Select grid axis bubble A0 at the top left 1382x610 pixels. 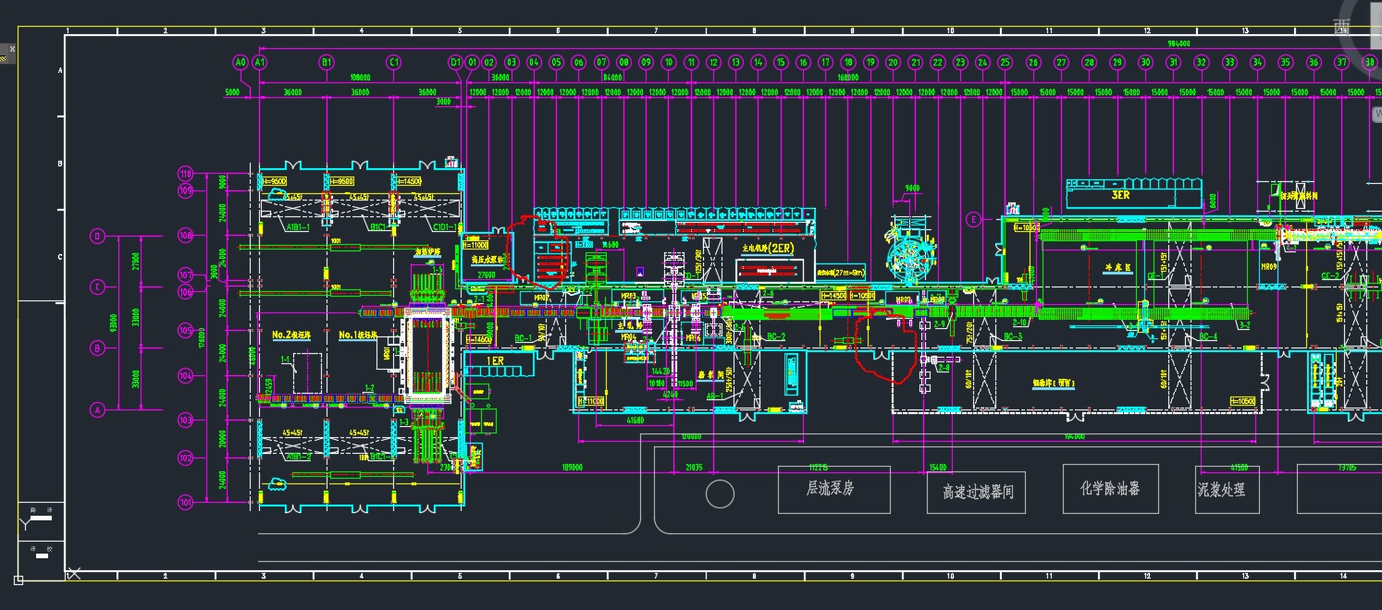[240, 63]
